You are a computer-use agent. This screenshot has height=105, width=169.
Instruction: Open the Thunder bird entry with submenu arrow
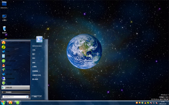(15, 52)
